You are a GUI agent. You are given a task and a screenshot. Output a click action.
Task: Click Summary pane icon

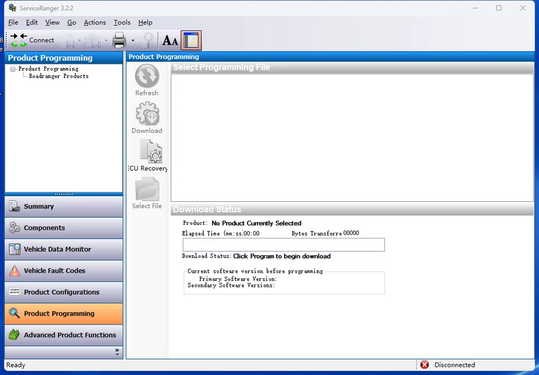(15, 206)
